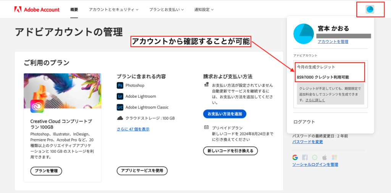
Task: Expand 通知設定 menu
Action: tap(204, 10)
